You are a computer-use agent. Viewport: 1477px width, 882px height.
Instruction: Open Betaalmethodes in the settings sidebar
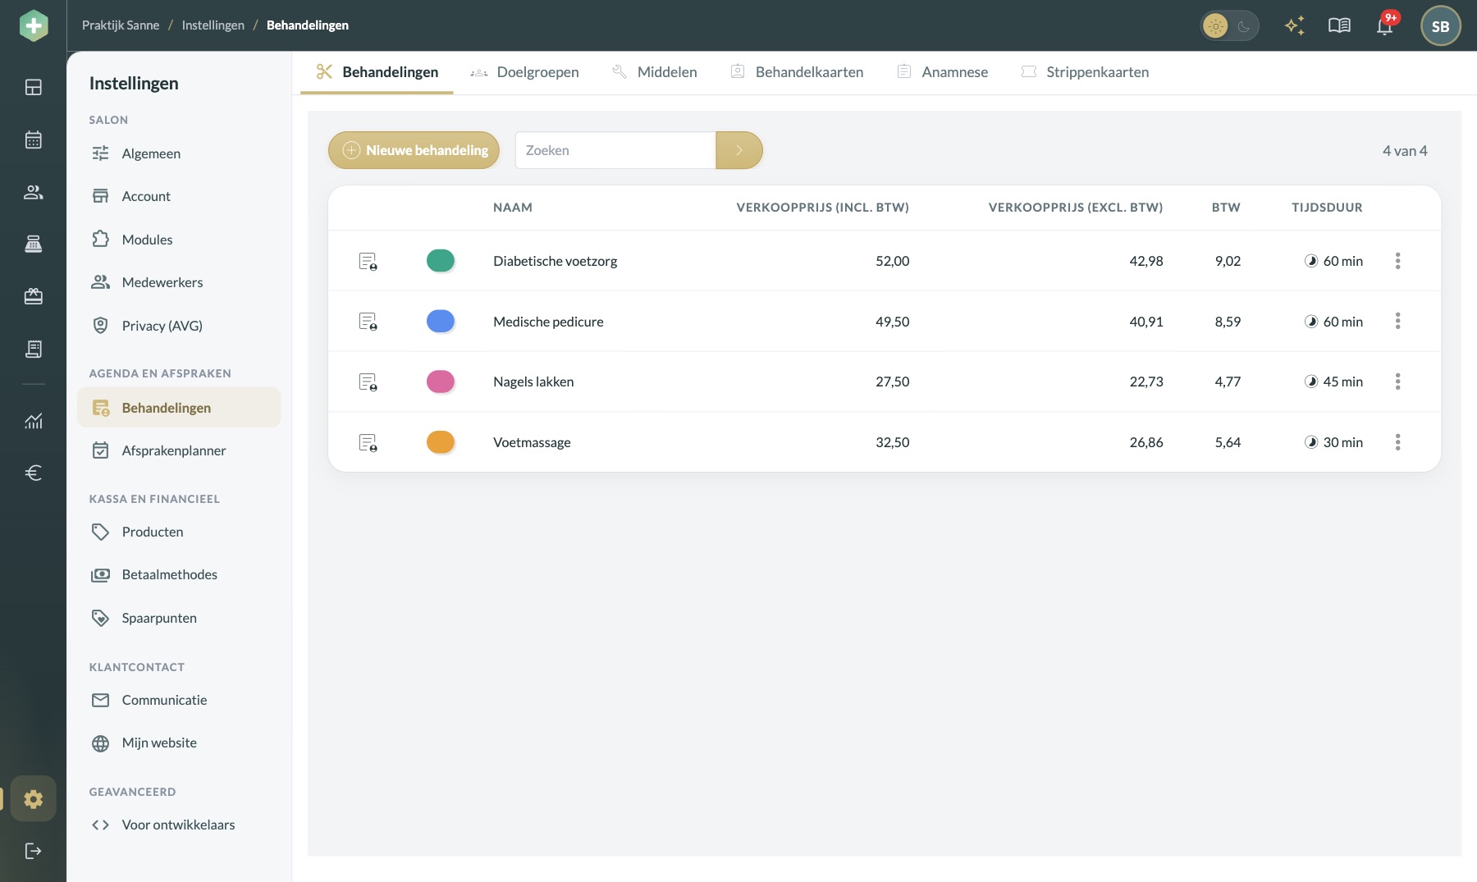(x=179, y=574)
